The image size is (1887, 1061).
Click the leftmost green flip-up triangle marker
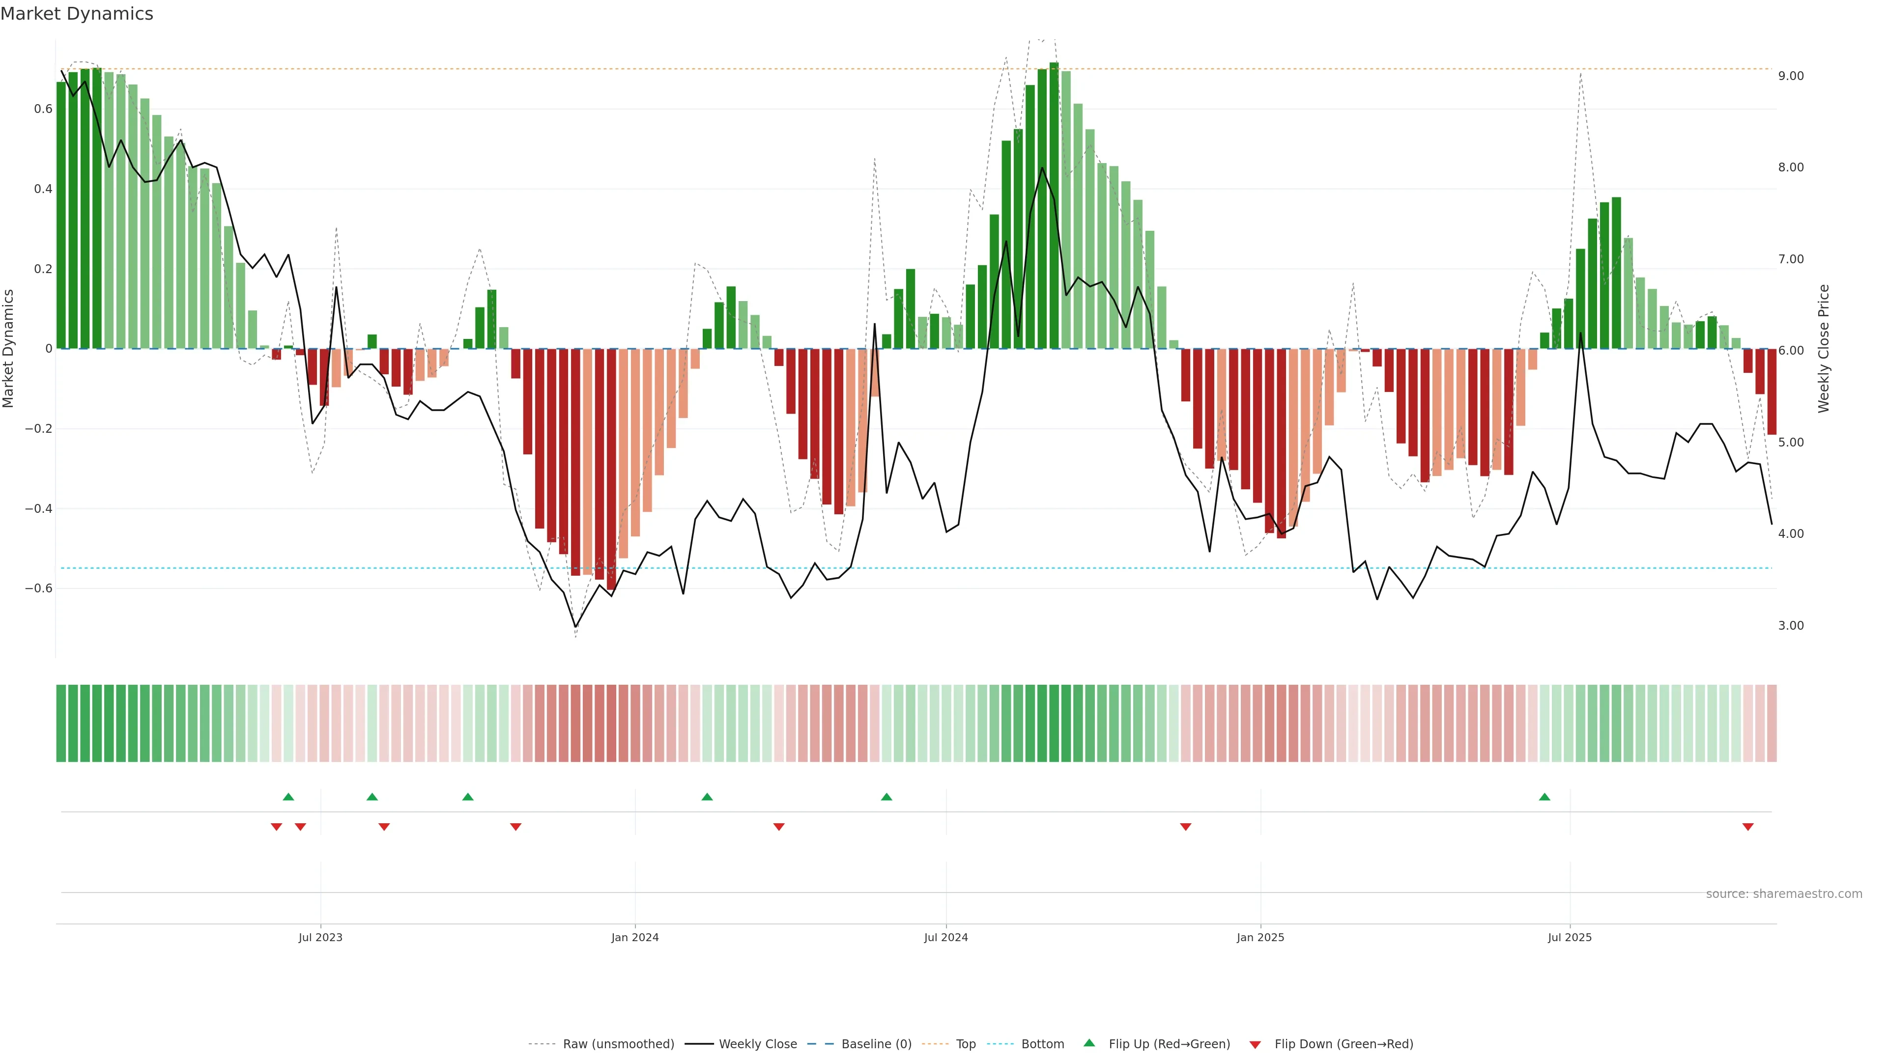[288, 797]
